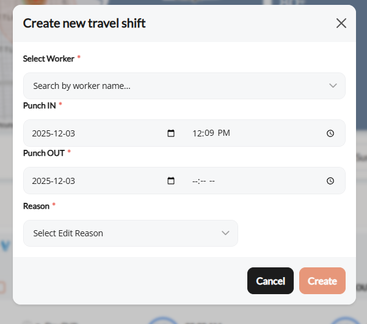Expand the Reason dropdown chevron arrow
The image size is (367, 324).
(225, 233)
